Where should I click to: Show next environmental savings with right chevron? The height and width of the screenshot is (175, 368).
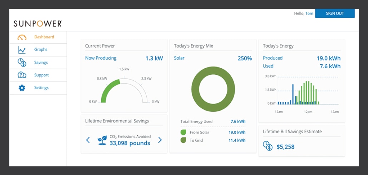pos(160,140)
